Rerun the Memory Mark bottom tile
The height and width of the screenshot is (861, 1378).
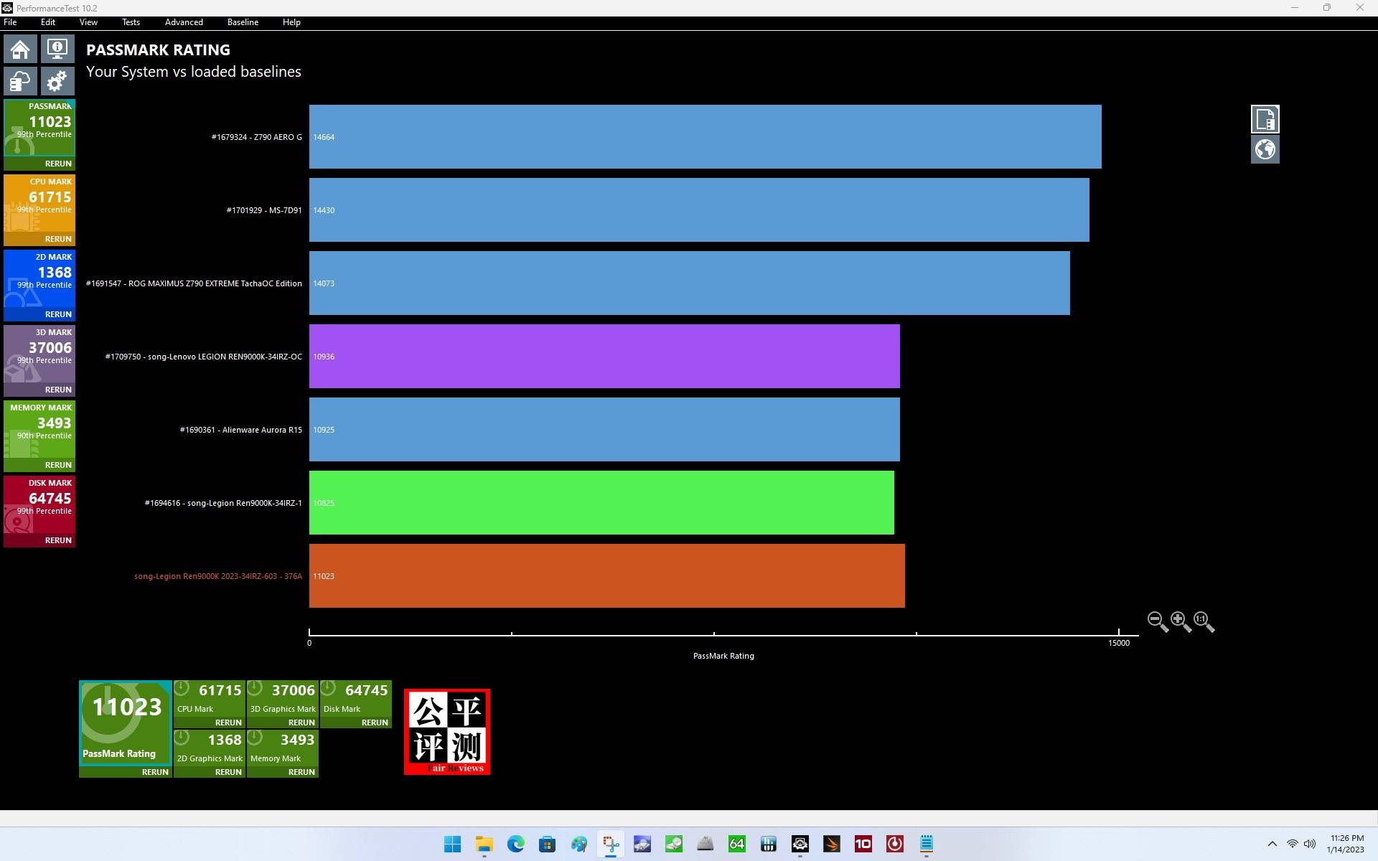(301, 772)
